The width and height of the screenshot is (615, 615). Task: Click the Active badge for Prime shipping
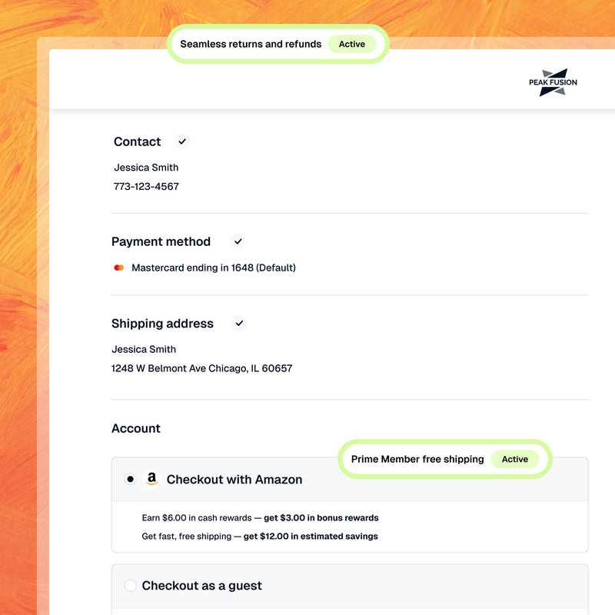[x=515, y=459]
